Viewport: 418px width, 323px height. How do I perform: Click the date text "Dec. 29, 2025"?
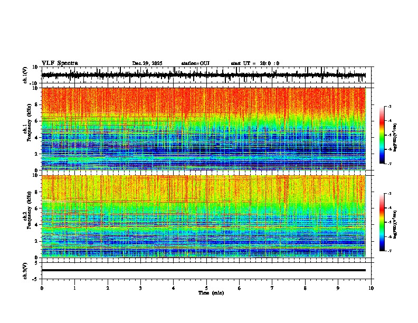coord(147,63)
